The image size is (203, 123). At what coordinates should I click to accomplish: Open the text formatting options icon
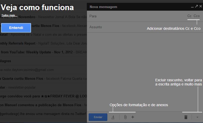pyautogui.click(x=113, y=117)
